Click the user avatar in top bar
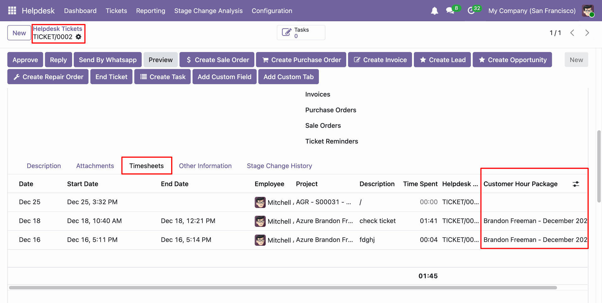Screen dimensions: 602x303 coord(588,11)
